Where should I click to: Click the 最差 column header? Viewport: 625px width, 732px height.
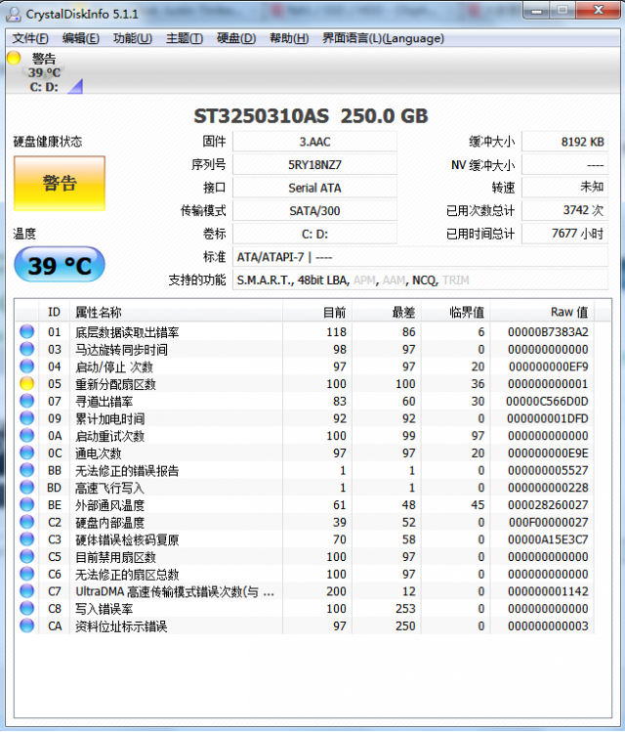coord(387,312)
